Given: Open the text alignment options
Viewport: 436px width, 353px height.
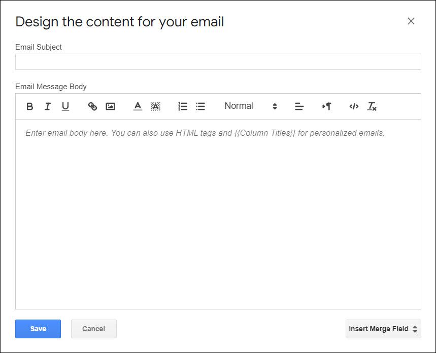Looking at the screenshot, I should pyautogui.click(x=299, y=106).
